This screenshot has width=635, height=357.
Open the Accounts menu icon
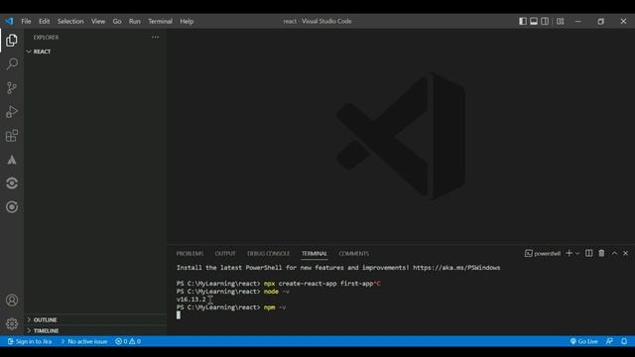coord(12,299)
